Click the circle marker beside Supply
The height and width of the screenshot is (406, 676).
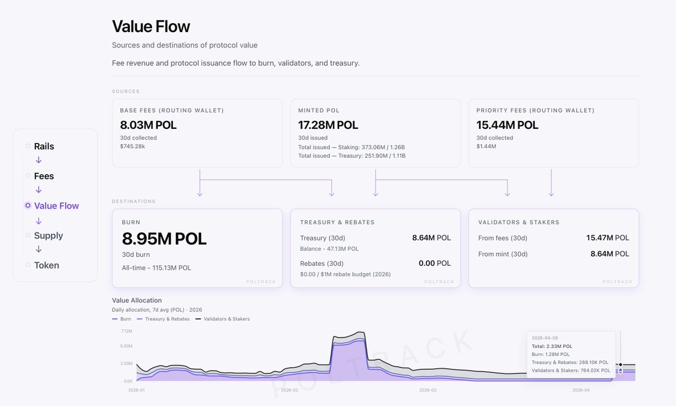pyautogui.click(x=28, y=236)
